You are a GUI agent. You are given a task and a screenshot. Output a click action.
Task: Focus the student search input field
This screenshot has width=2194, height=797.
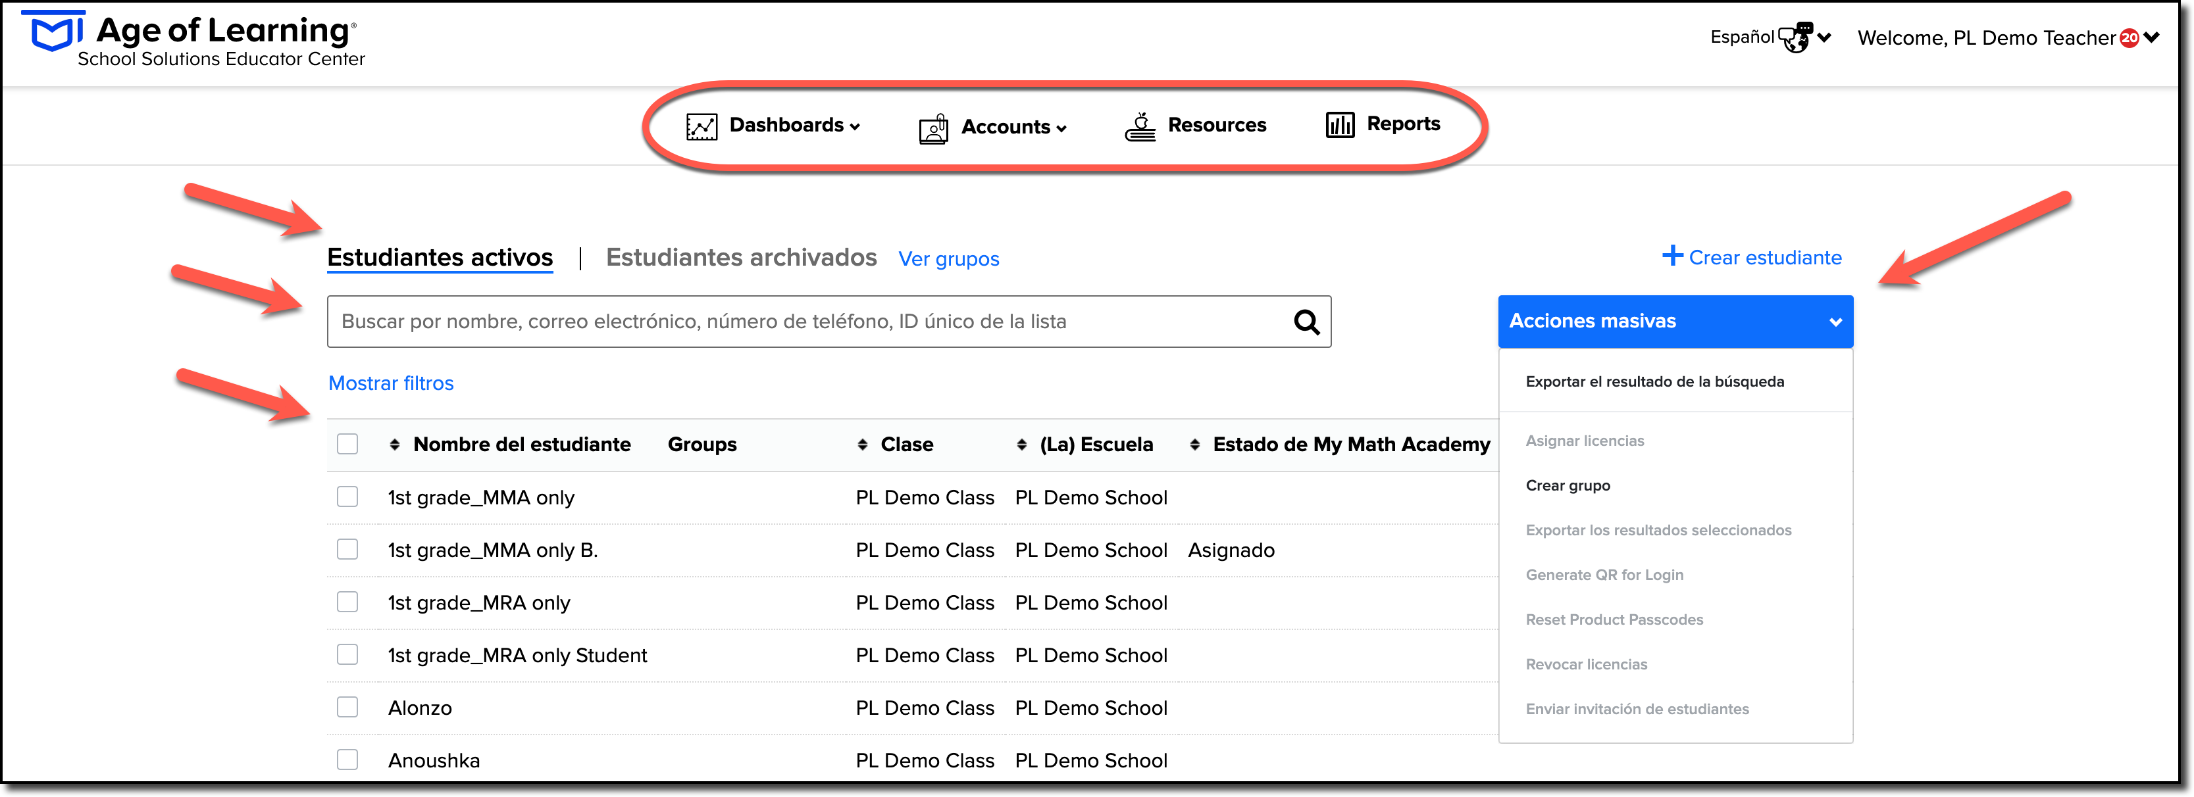tap(829, 321)
